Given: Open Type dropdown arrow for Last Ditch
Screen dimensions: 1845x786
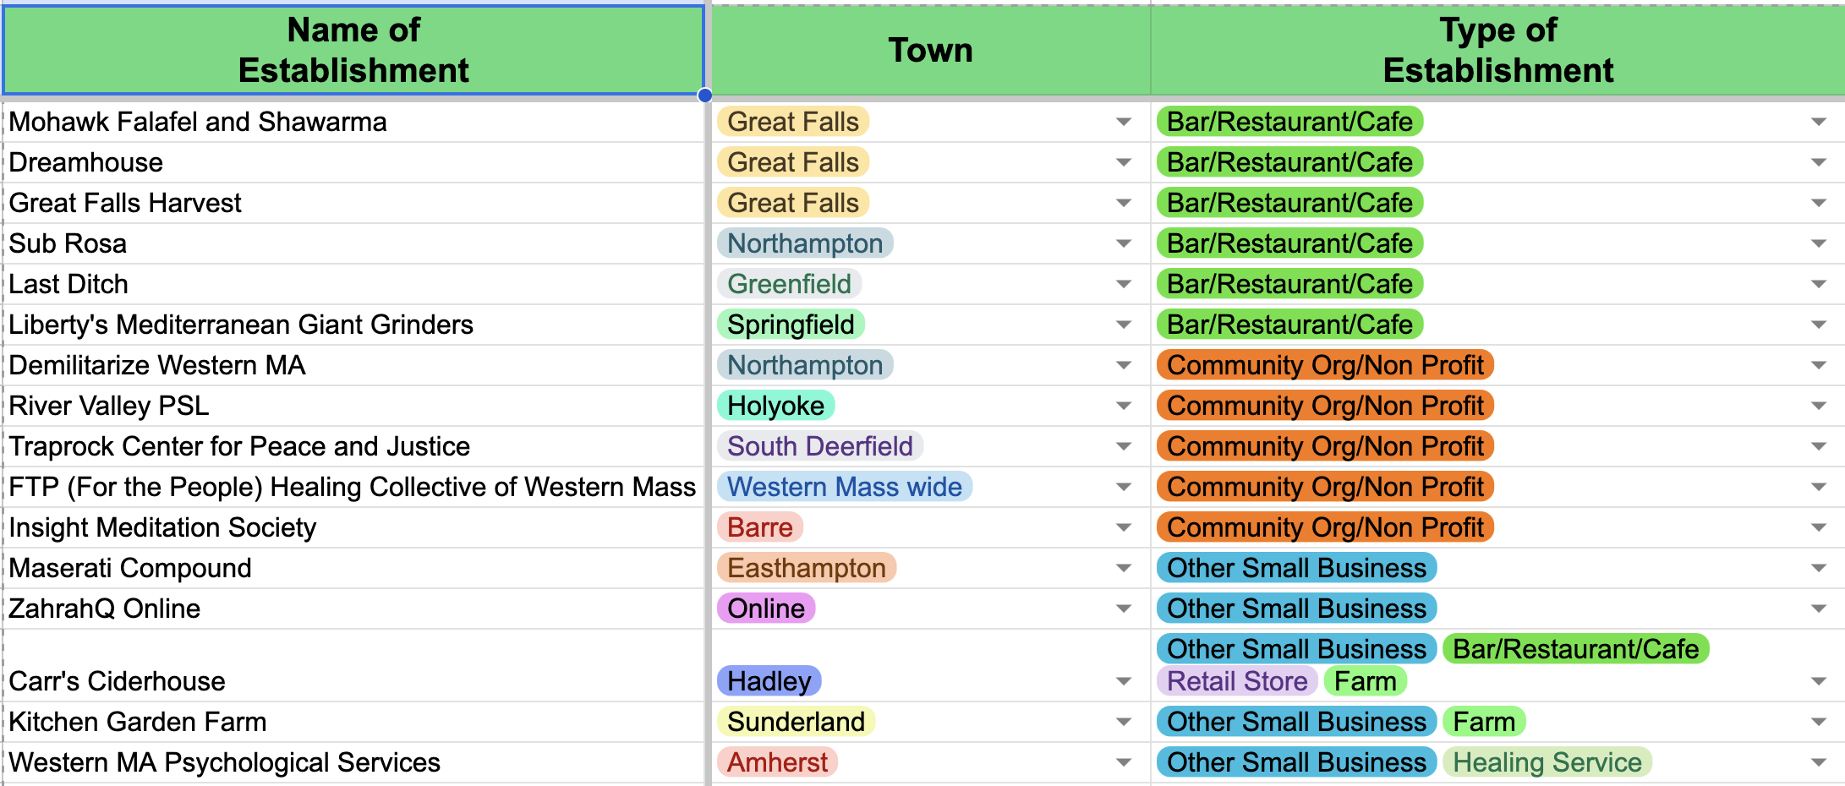Looking at the screenshot, I should click(1819, 284).
